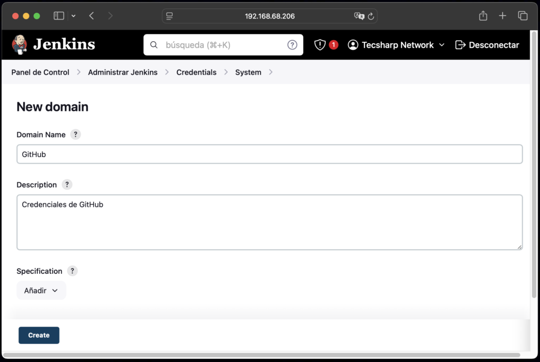Click the vertical page scrollbar
This screenshot has height=362, width=540.
click(x=534, y=165)
